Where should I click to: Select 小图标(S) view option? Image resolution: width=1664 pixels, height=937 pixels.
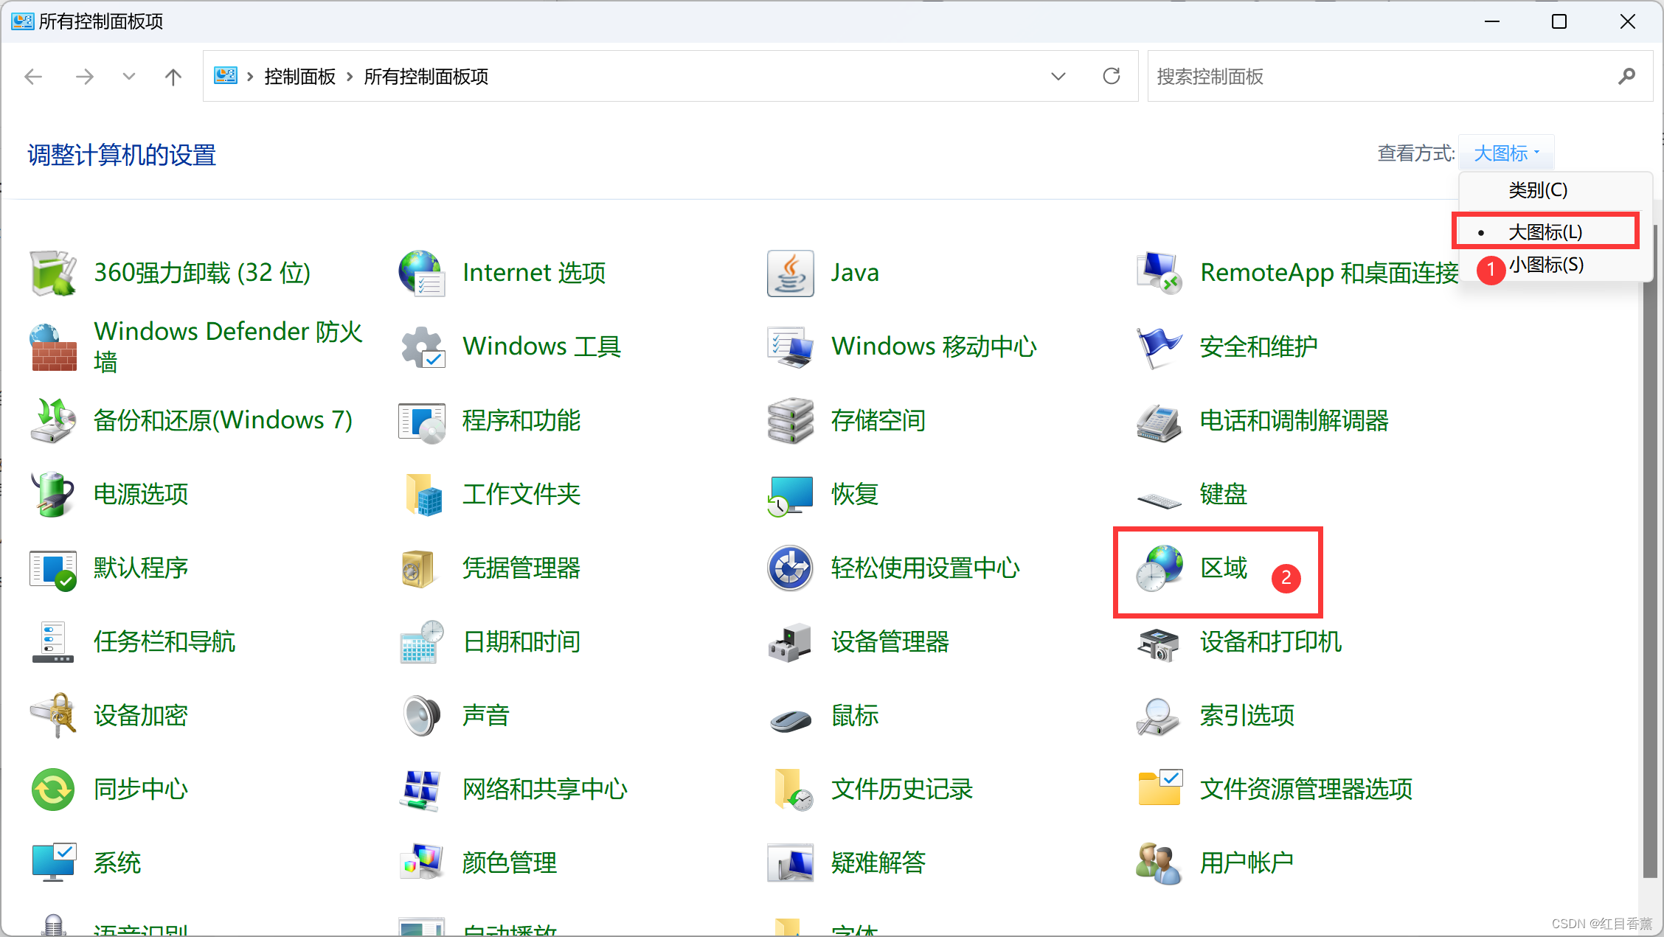(1546, 265)
